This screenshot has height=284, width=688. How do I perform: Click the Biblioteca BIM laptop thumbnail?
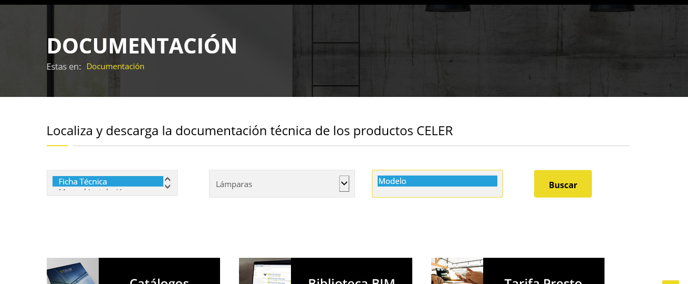pos(265,271)
